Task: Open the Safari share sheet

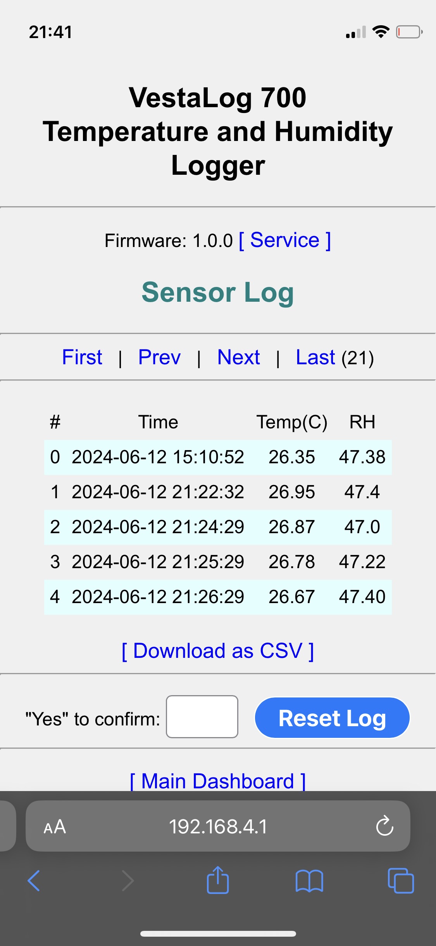Action: 218,881
